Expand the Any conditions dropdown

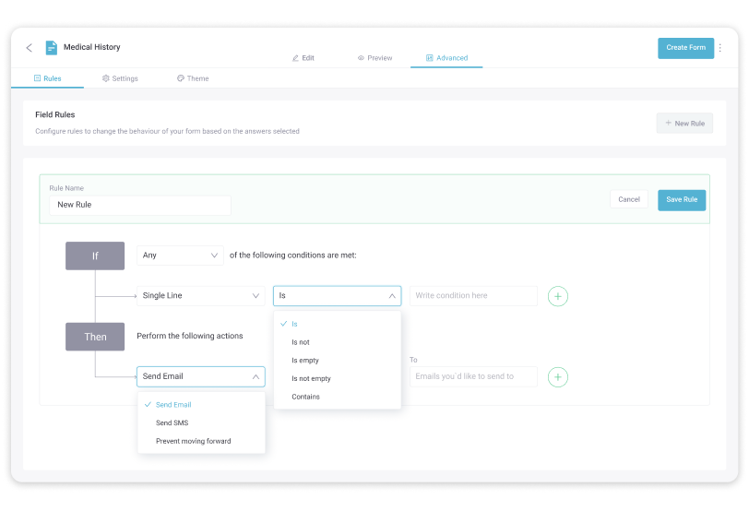click(x=180, y=255)
